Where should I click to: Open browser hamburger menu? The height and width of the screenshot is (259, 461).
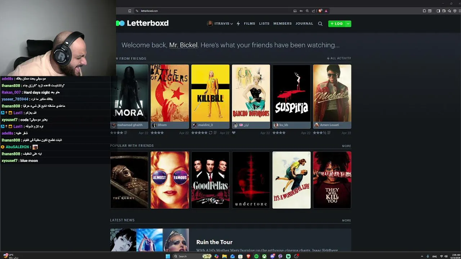point(460,11)
